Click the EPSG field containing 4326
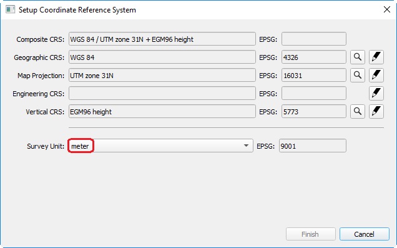The height and width of the screenshot is (248, 397). (314, 57)
